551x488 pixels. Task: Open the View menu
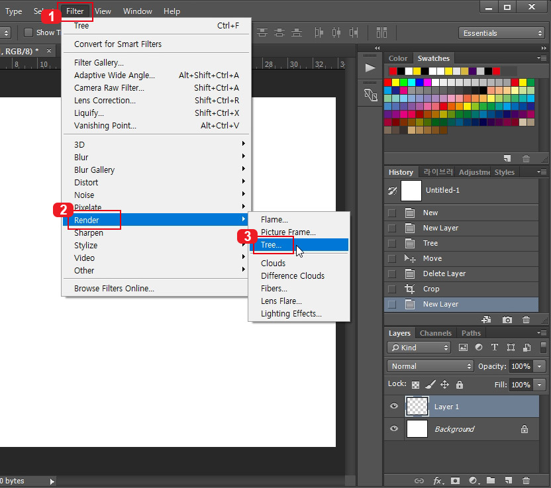(x=103, y=11)
